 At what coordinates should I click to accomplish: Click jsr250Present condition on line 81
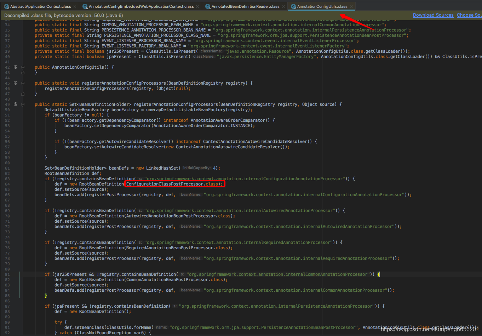[x=70, y=274]
